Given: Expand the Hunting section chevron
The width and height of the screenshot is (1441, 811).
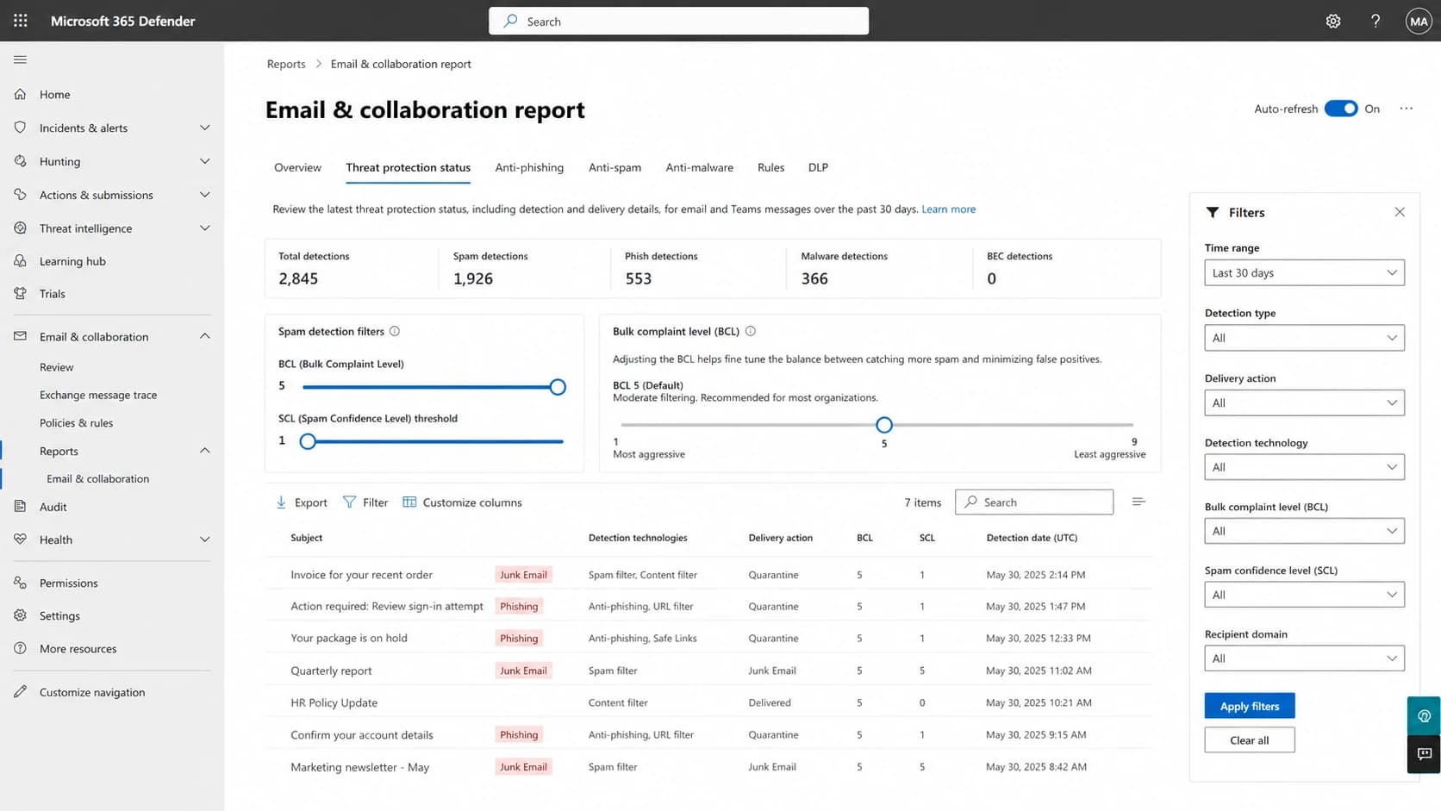Looking at the screenshot, I should point(205,161).
